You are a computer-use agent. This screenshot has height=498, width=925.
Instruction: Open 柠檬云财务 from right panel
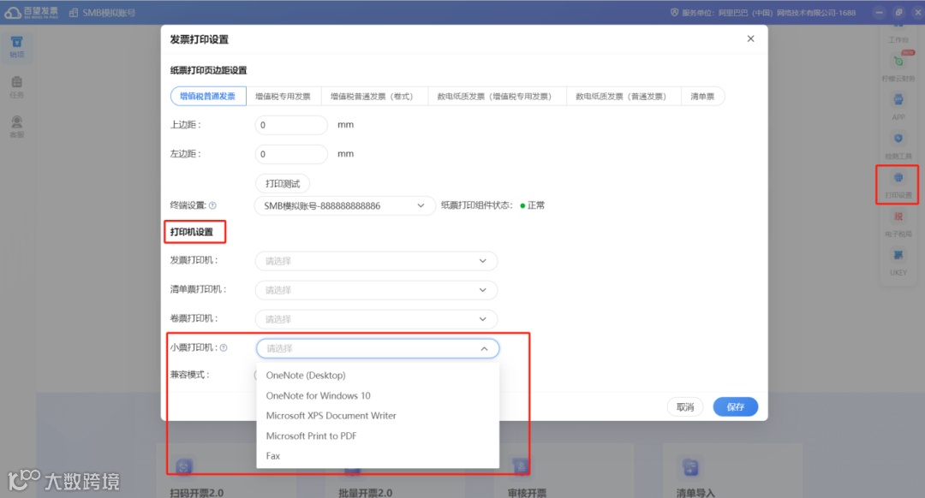pyautogui.click(x=898, y=62)
